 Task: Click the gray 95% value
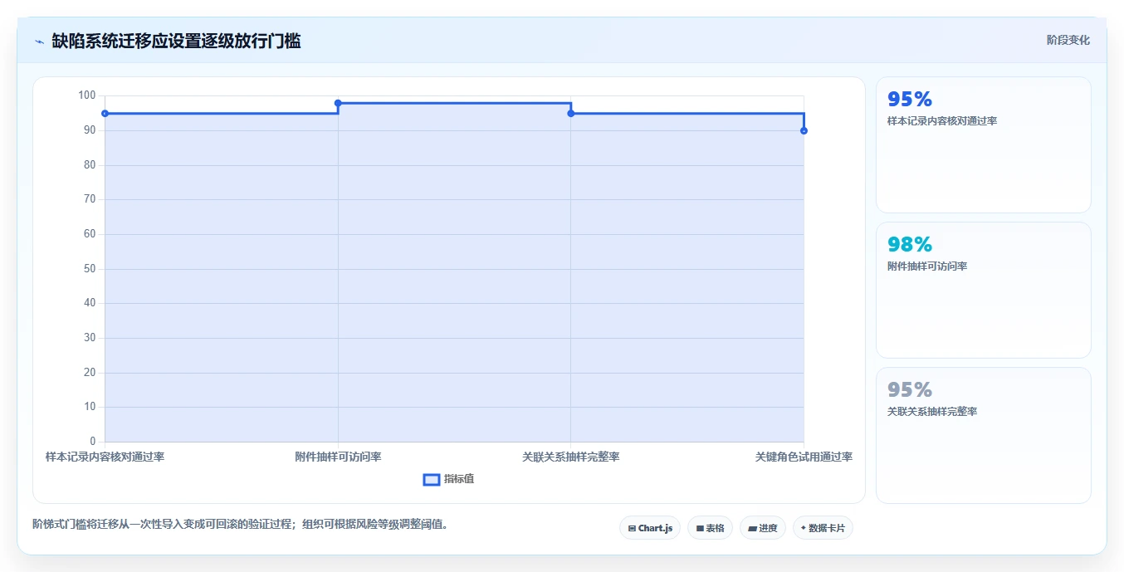(910, 389)
